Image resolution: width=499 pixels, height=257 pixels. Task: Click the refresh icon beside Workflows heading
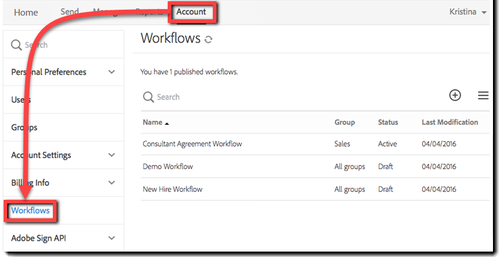(208, 40)
